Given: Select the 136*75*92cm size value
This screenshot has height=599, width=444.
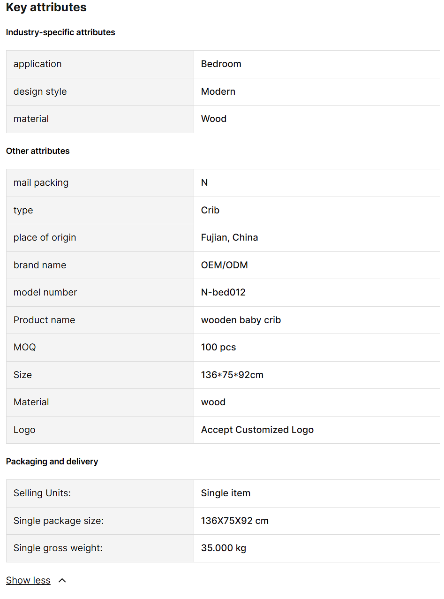Looking at the screenshot, I should point(232,375).
